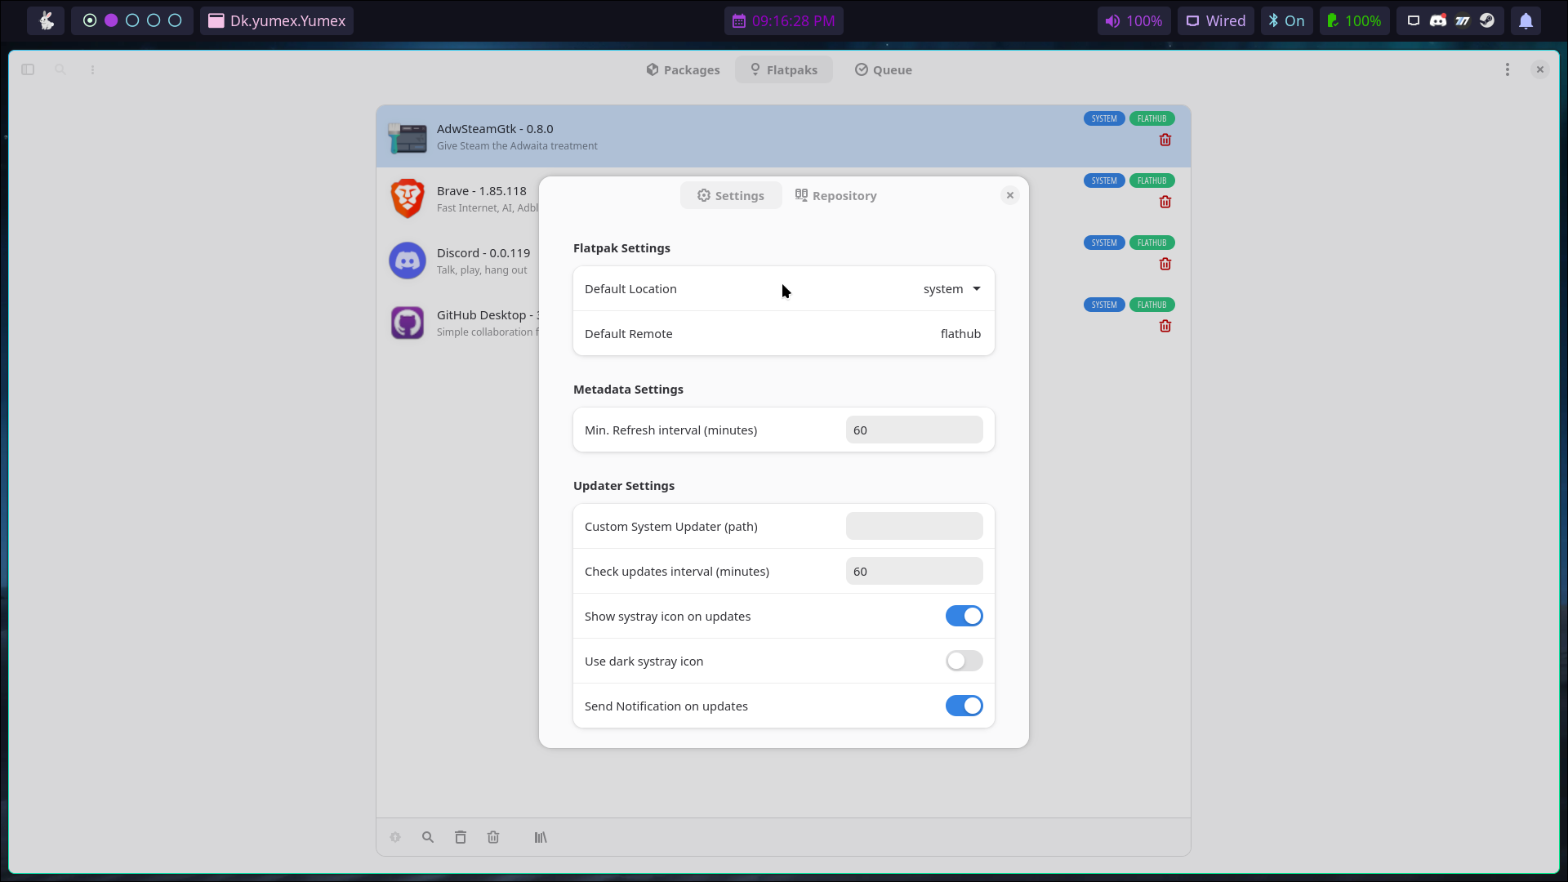The height and width of the screenshot is (882, 1568).
Task: Click the trash icon for AdwSteamGtk
Action: (x=1165, y=140)
